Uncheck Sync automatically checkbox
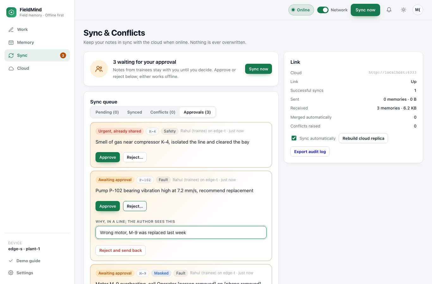Viewport: 432px width, 284px height. click(x=294, y=138)
